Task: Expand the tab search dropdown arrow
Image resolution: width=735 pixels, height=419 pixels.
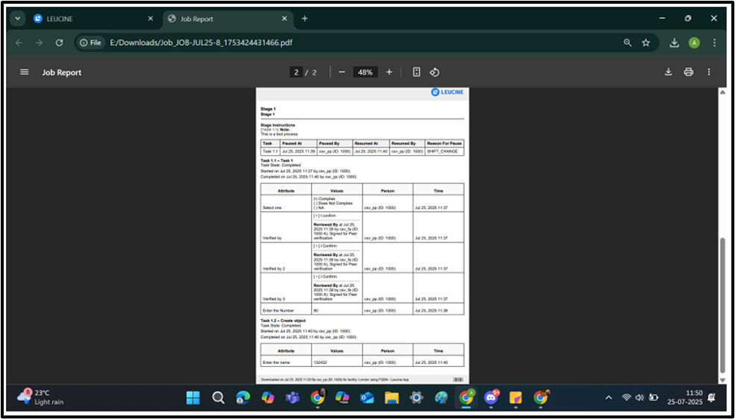Action: (x=18, y=19)
